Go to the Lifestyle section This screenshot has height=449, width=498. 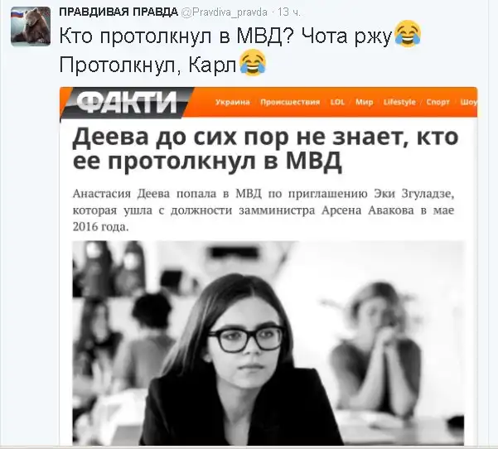click(x=399, y=102)
